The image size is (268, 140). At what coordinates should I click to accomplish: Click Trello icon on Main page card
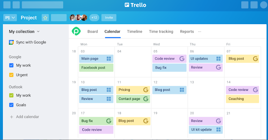[x=109, y=59]
